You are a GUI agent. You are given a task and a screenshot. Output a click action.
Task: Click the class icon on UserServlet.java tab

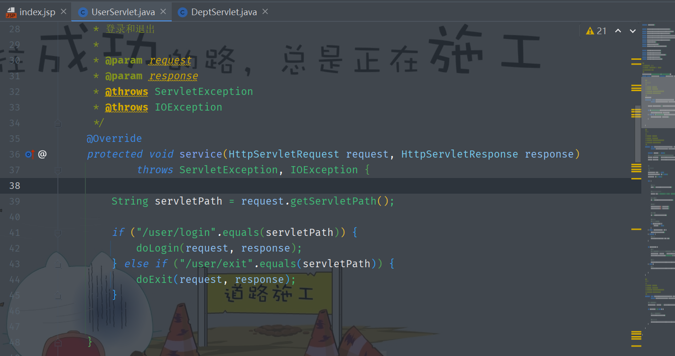(x=83, y=12)
